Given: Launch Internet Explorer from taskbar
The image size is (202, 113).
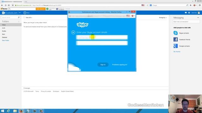Looking at the screenshot, I should 9,111.
